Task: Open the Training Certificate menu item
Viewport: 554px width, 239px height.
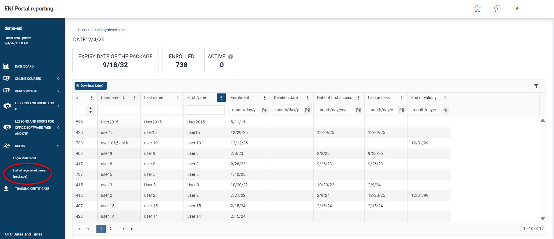Action: tap(32, 189)
